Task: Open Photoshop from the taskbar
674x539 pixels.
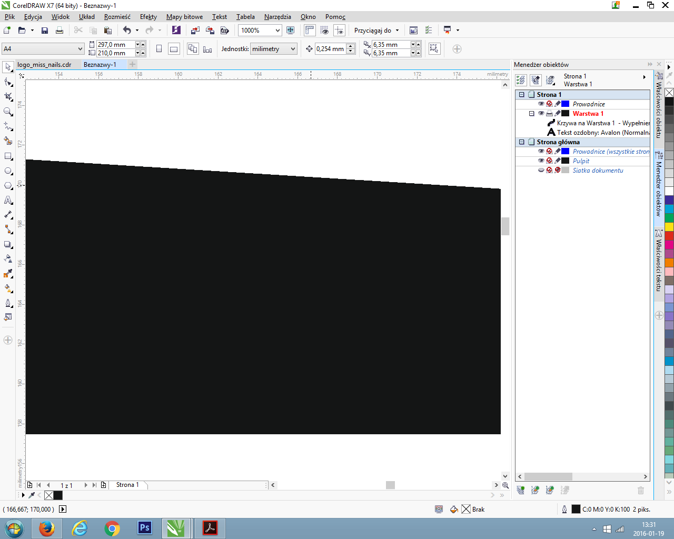Action: point(144,528)
